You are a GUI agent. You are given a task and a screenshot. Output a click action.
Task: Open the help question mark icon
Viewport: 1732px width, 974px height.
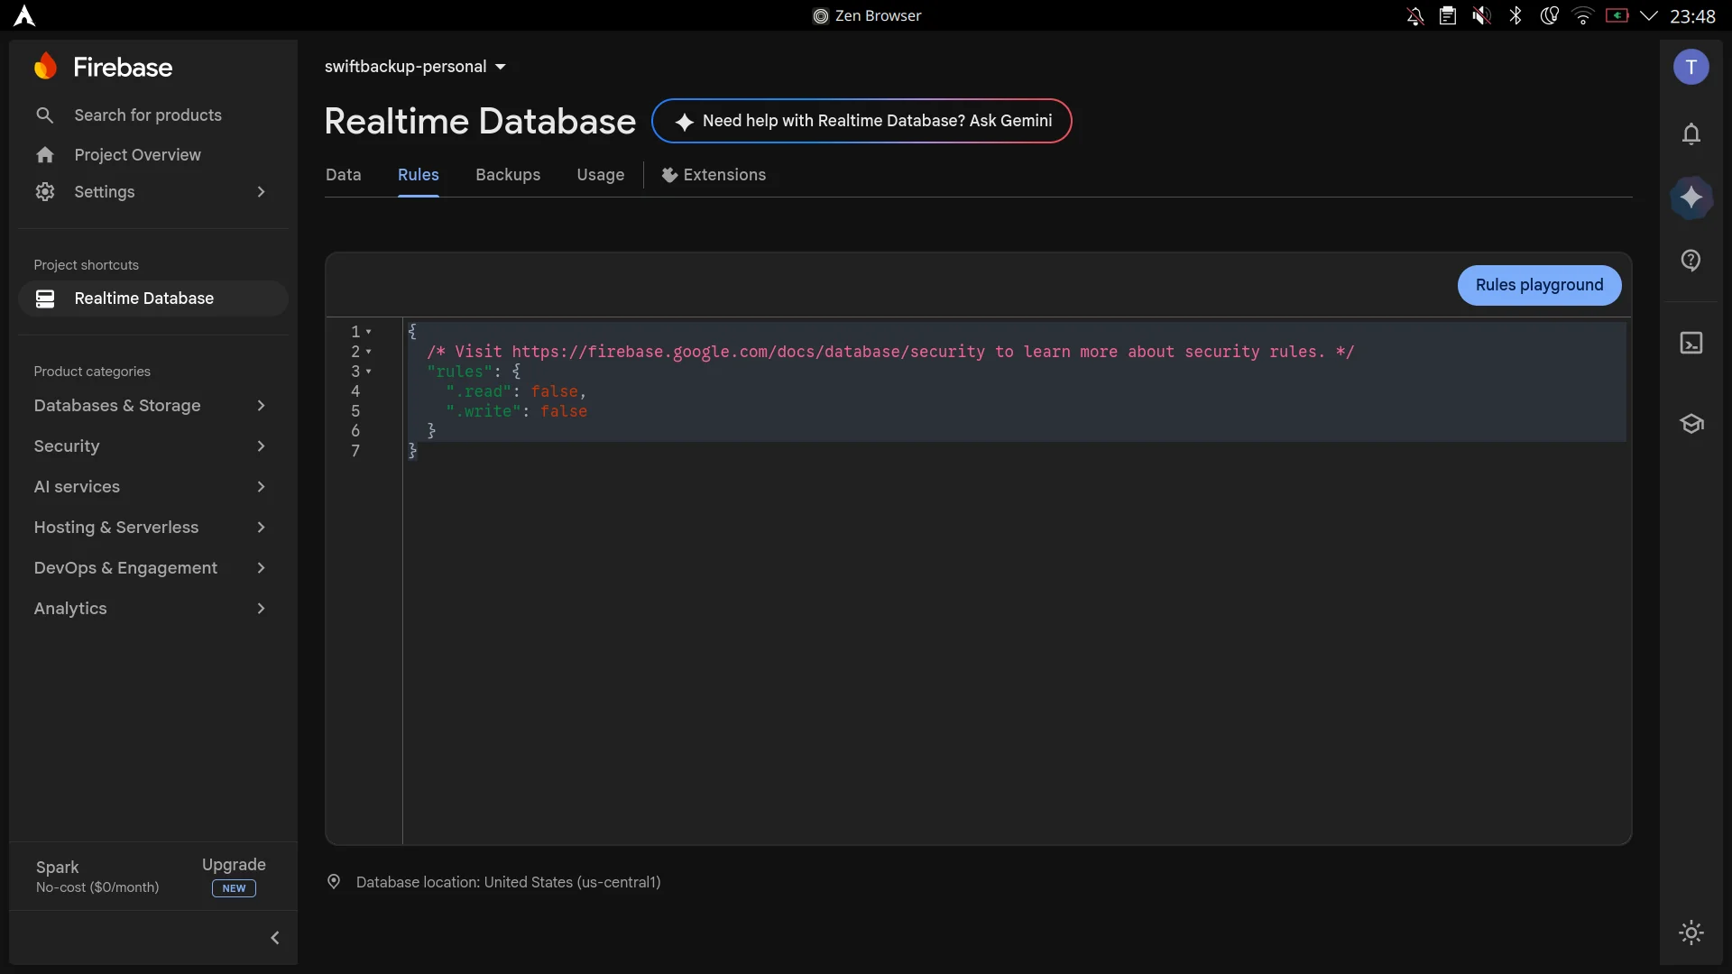[1691, 261]
